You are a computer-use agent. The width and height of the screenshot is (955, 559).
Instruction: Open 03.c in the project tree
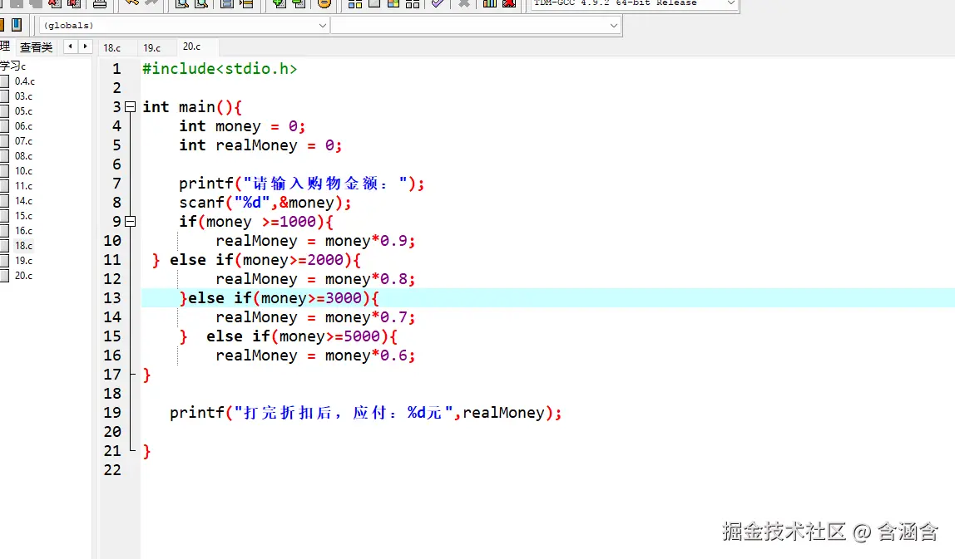pos(24,96)
